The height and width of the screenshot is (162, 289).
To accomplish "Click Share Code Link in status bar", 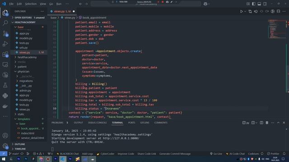I will [x=146, y=154].
